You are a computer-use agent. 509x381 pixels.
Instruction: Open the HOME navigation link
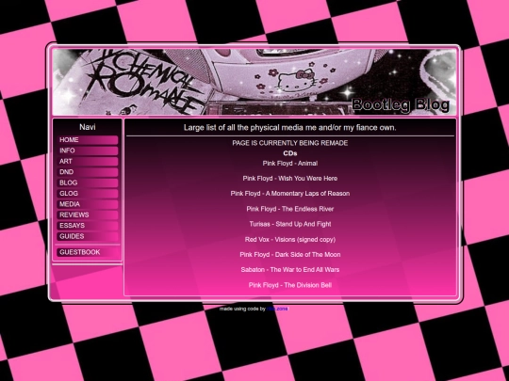[88, 140]
